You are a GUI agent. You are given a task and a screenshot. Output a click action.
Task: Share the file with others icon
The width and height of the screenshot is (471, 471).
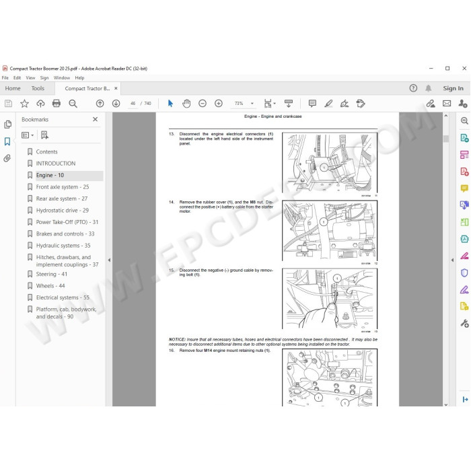pos(463,104)
